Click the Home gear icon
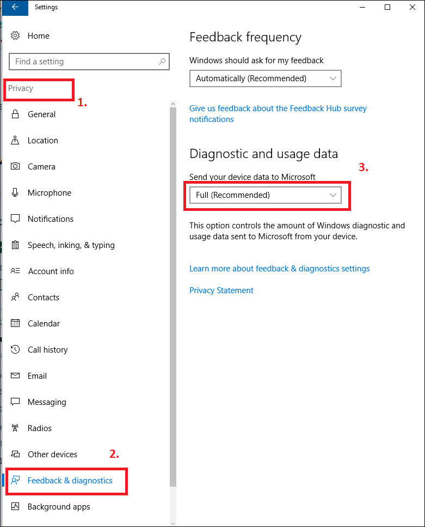425x527 pixels. click(15, 35)
